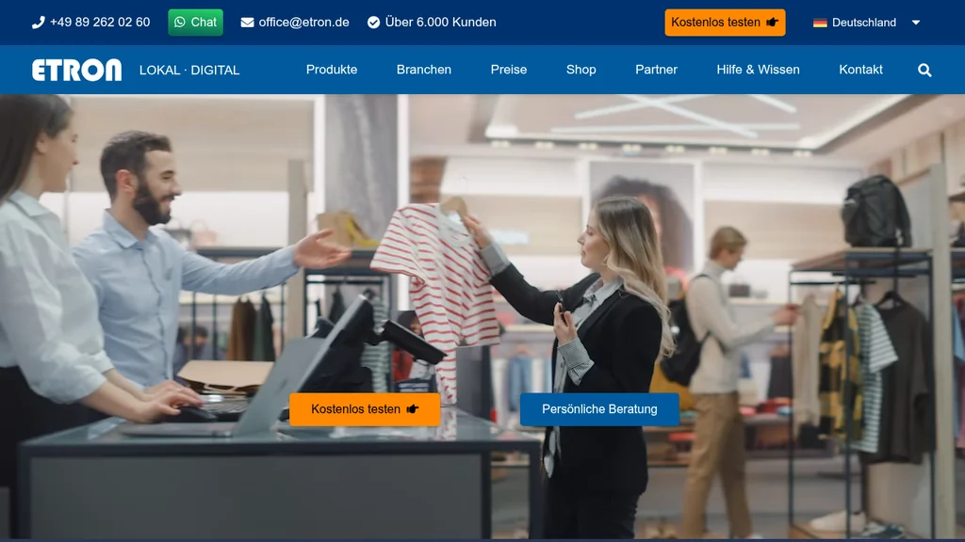Click top bar 'Kostenlos testen' button
The height and width of the screenshot is (542, 965).
[x=725, y=23]
